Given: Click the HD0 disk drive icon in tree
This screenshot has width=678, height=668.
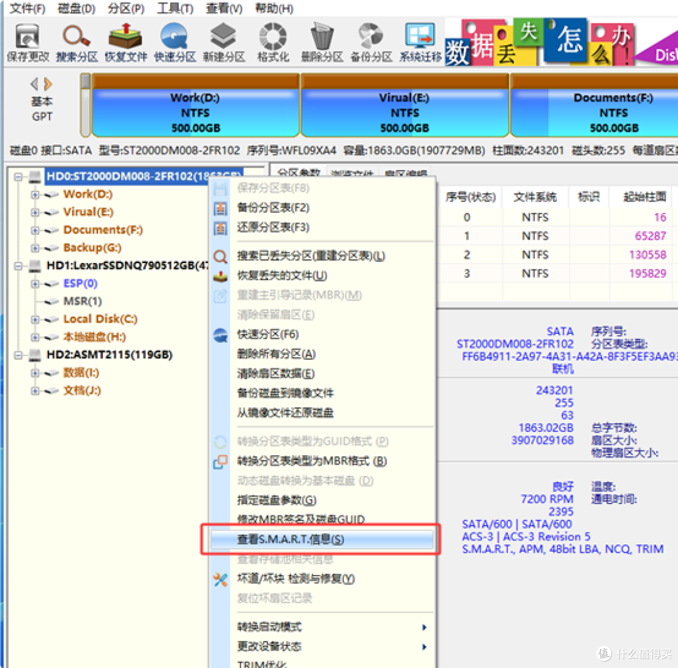Looking at the screenshot, I should [35, 176].
